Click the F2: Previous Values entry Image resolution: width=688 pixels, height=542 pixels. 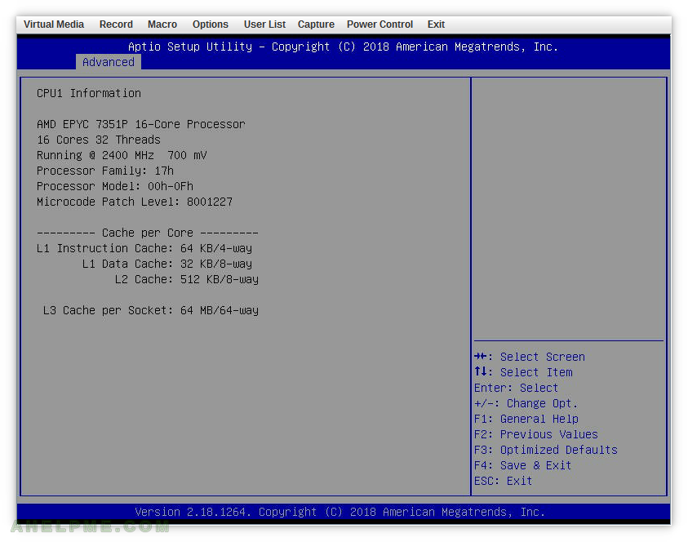tap(535, 434)
